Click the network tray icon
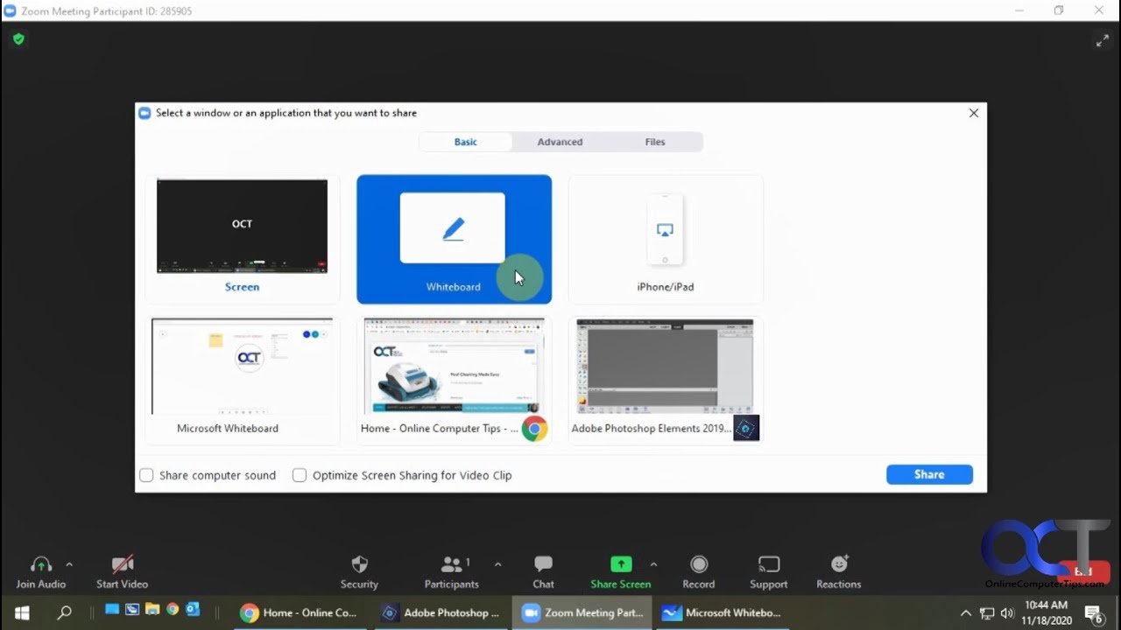 [987, 613]
